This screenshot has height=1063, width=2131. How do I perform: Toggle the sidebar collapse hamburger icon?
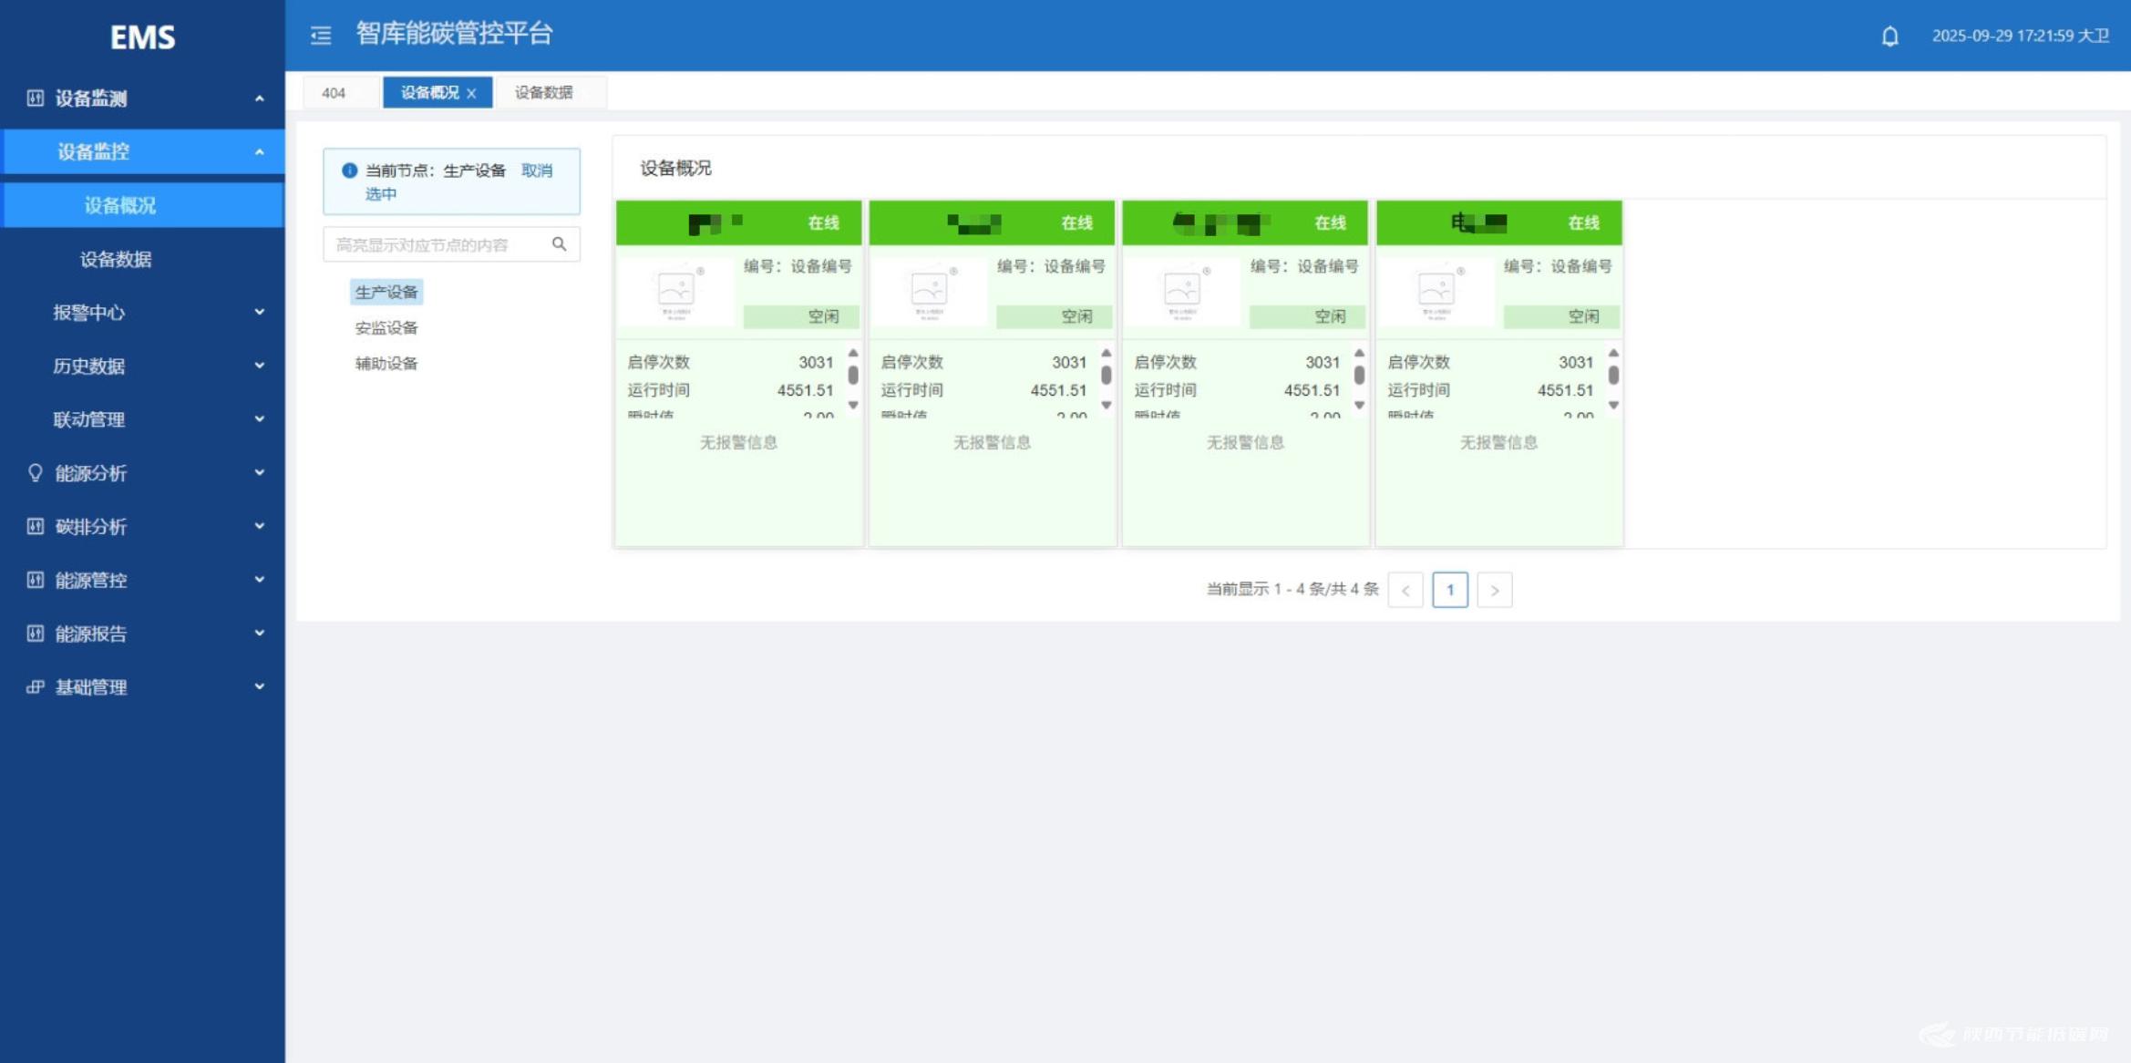click(x=321, y=36)
